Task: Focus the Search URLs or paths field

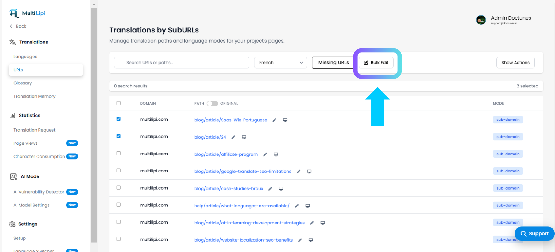Action: pos(182,63)
